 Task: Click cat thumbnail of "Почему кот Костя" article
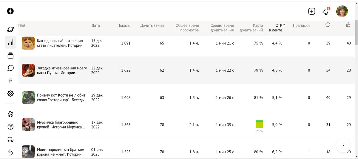pyautogui.click(x=28, y=97)
